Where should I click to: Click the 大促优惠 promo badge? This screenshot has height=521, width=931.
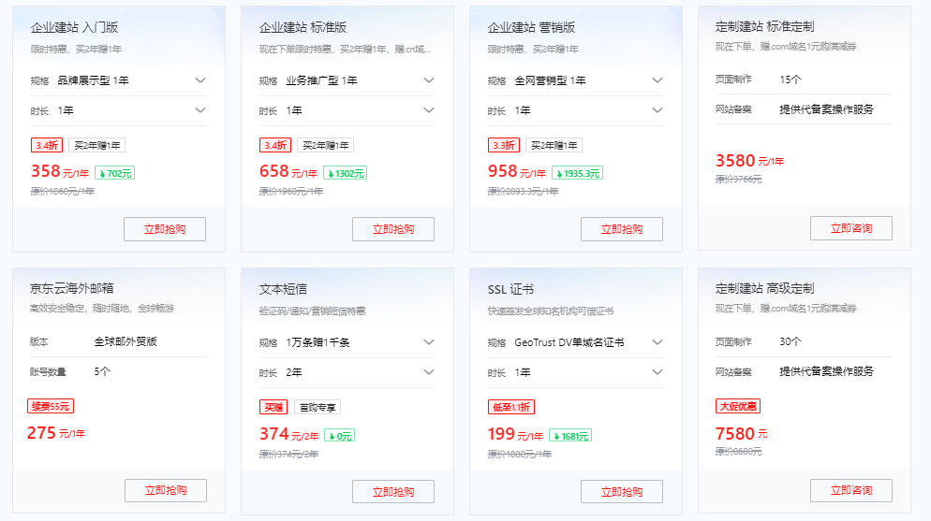click(x=738, y=406)
